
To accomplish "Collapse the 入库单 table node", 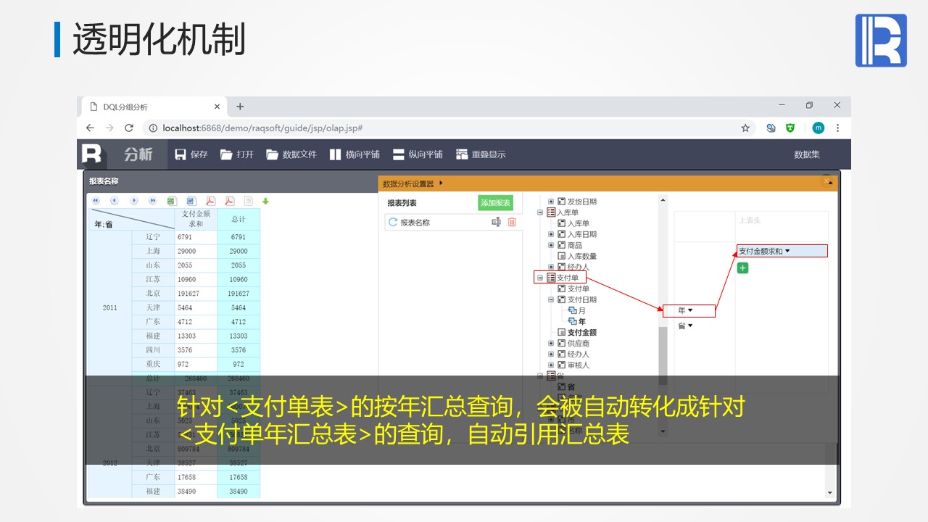I will tap(540, 212).
